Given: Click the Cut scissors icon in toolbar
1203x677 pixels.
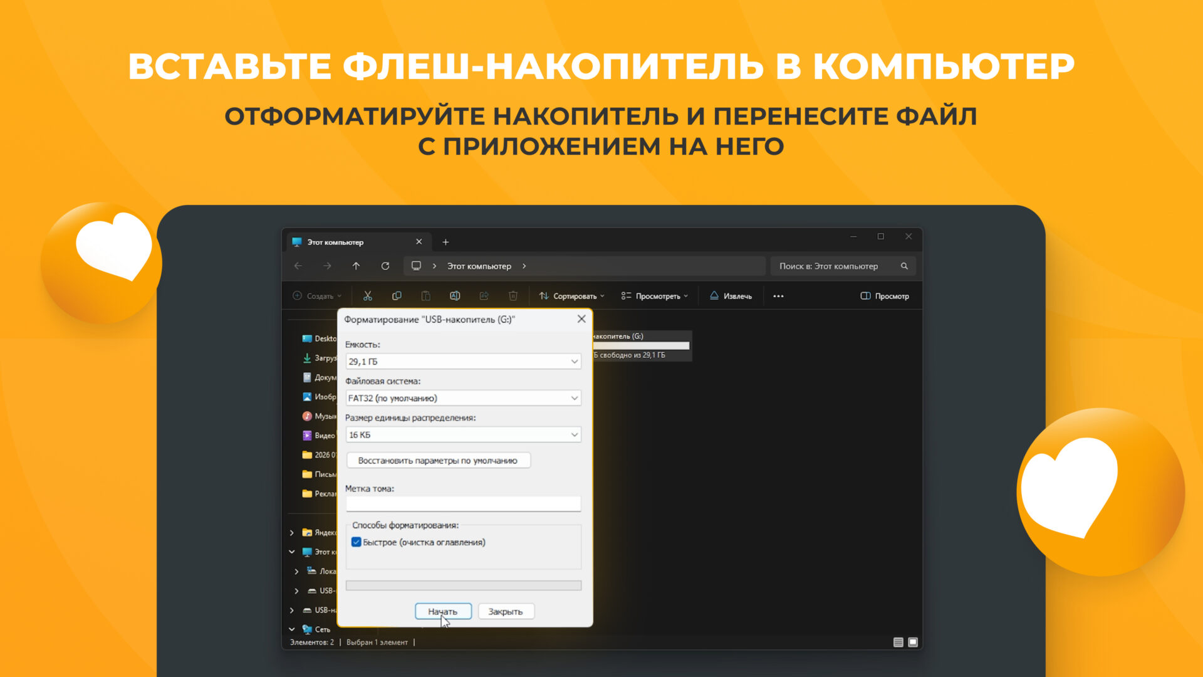Looking at the screenshot, I should (368, 296).
